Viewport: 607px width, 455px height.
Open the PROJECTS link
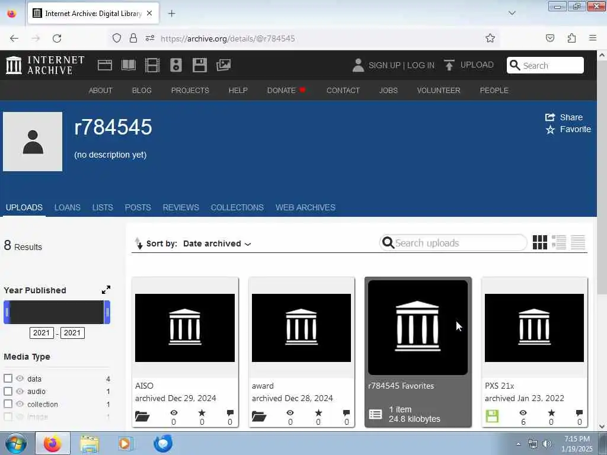click(190, 90)
